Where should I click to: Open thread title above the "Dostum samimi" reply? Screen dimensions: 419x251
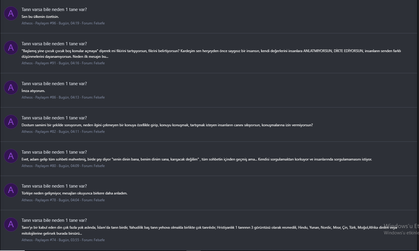[54, 118]
